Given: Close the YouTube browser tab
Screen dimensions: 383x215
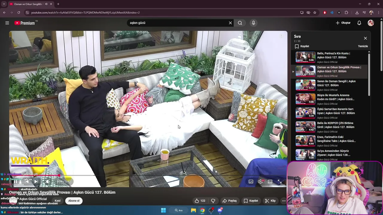Looking at the screenshot, I should [x=51, y=4].
